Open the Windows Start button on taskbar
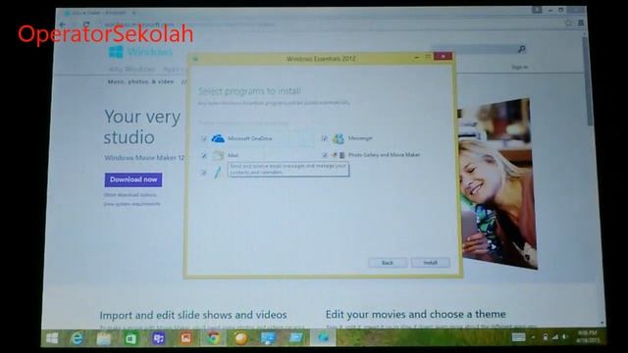Image resolution: width=628 pixels, height=353 pixels. click(x=52, y=339)
